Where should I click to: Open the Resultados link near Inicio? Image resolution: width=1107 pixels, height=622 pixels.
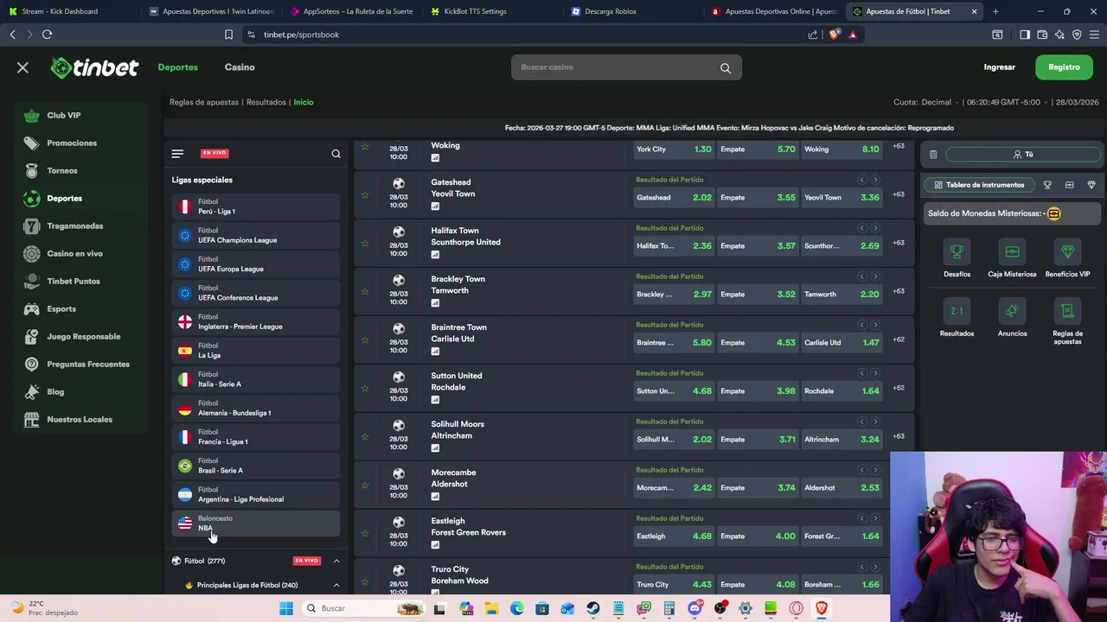click(x=266, y=102)
